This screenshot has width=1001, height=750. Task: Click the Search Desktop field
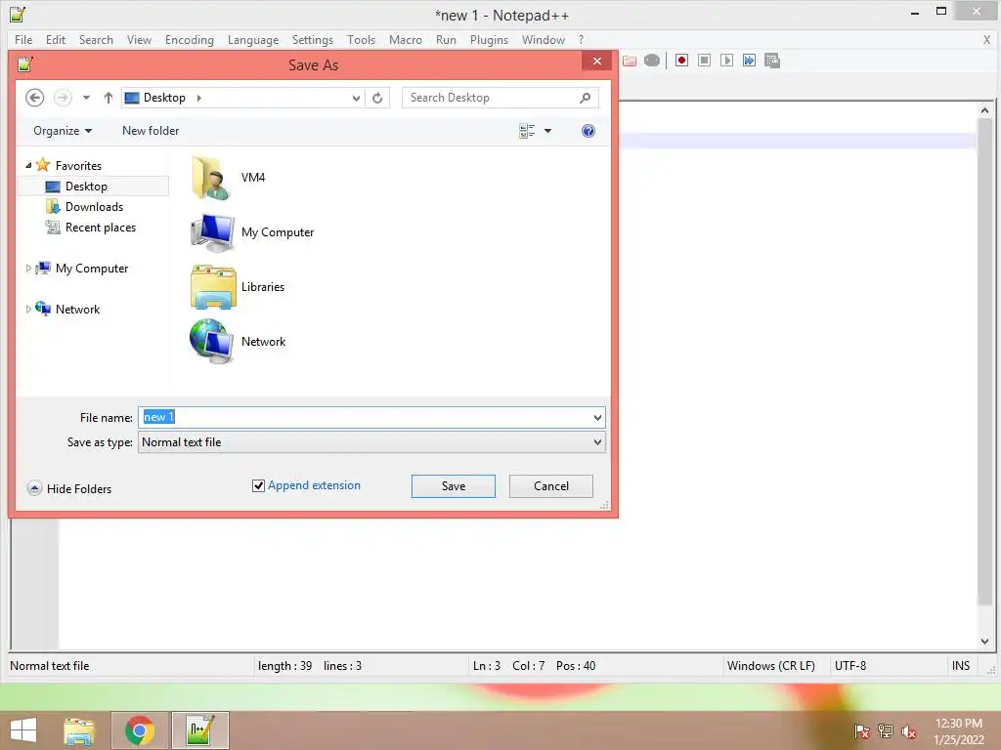[500, 98]
